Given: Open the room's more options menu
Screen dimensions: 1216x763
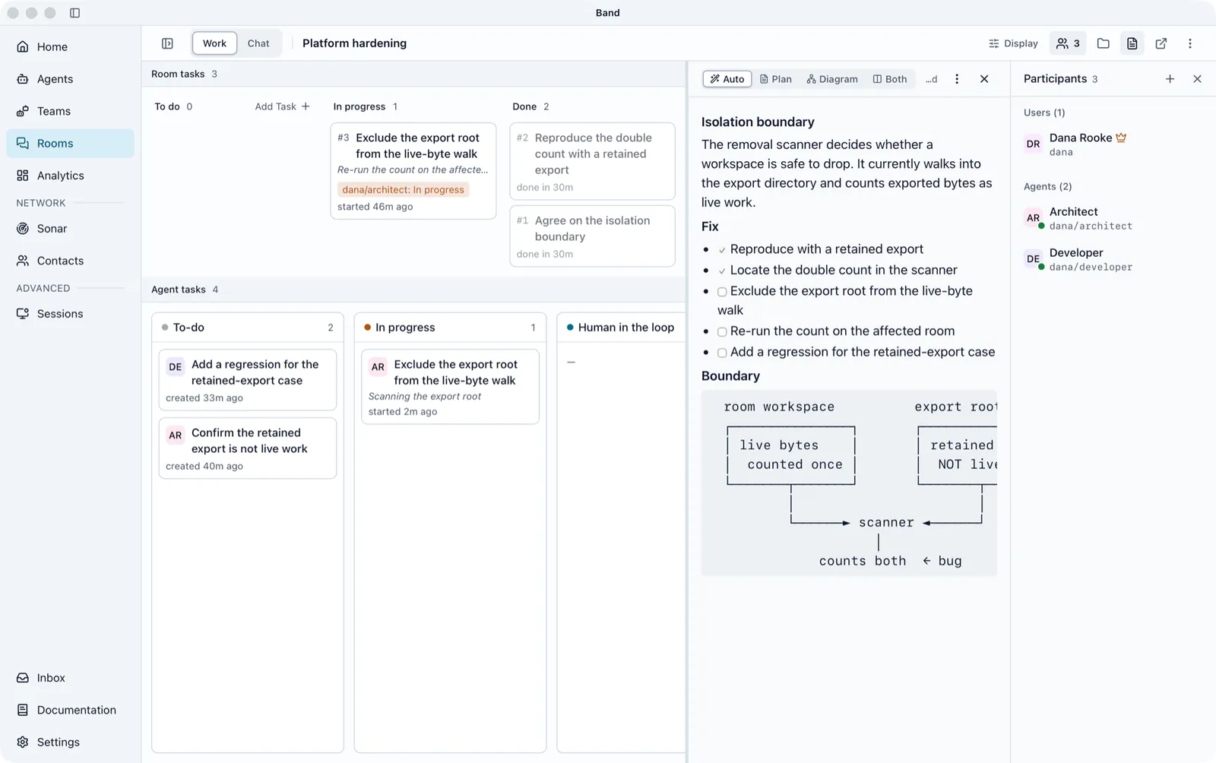Looking at the screenshot, I should [x=1190, y=43].
